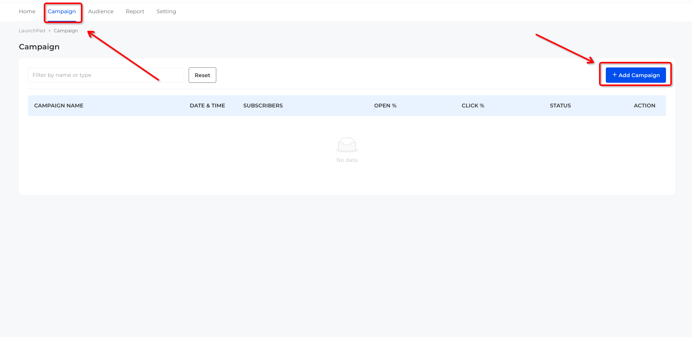Click the Reset button

pos(202,75)
